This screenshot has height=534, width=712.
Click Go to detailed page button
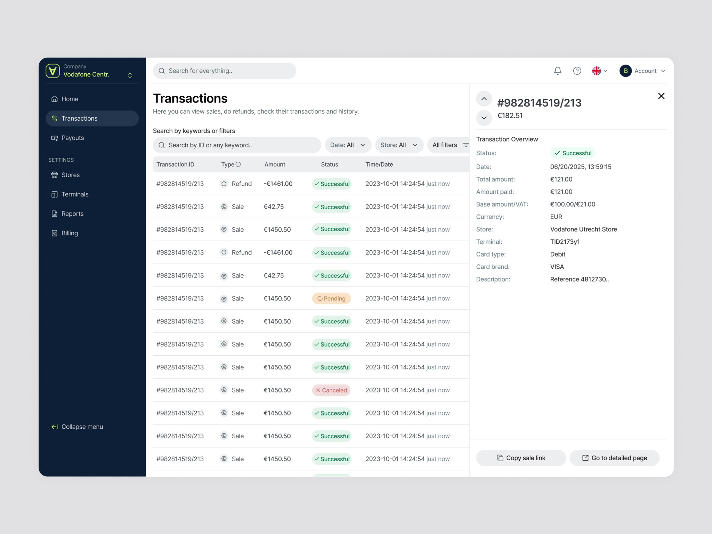coord(614,458)
